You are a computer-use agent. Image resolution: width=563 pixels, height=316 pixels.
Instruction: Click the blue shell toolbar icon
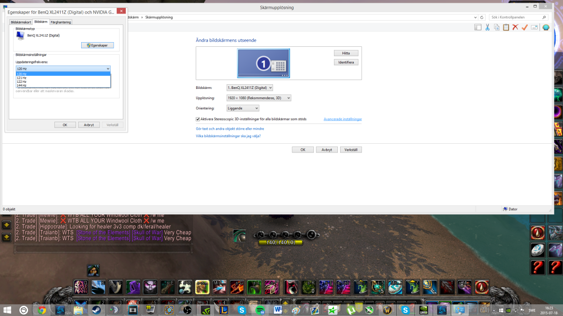546,28
